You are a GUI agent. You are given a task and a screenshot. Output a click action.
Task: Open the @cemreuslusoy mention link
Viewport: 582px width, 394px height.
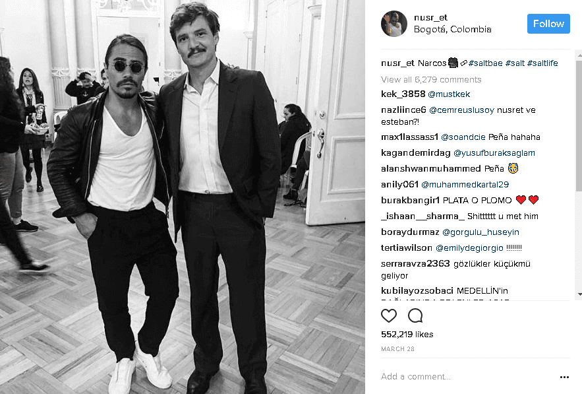[x=461, y=110]
